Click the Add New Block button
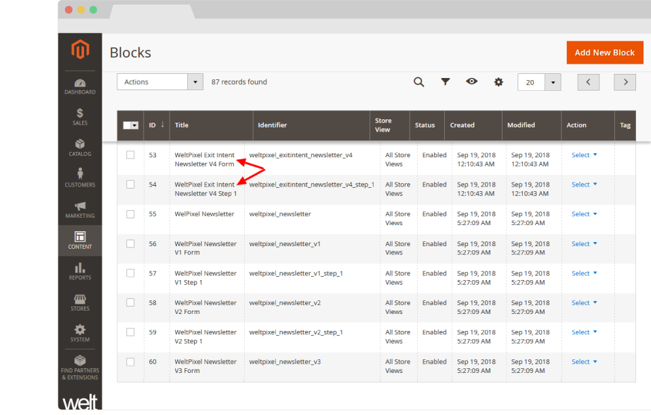The width and height of the screenshot is (651, 415). click(604, 52)
